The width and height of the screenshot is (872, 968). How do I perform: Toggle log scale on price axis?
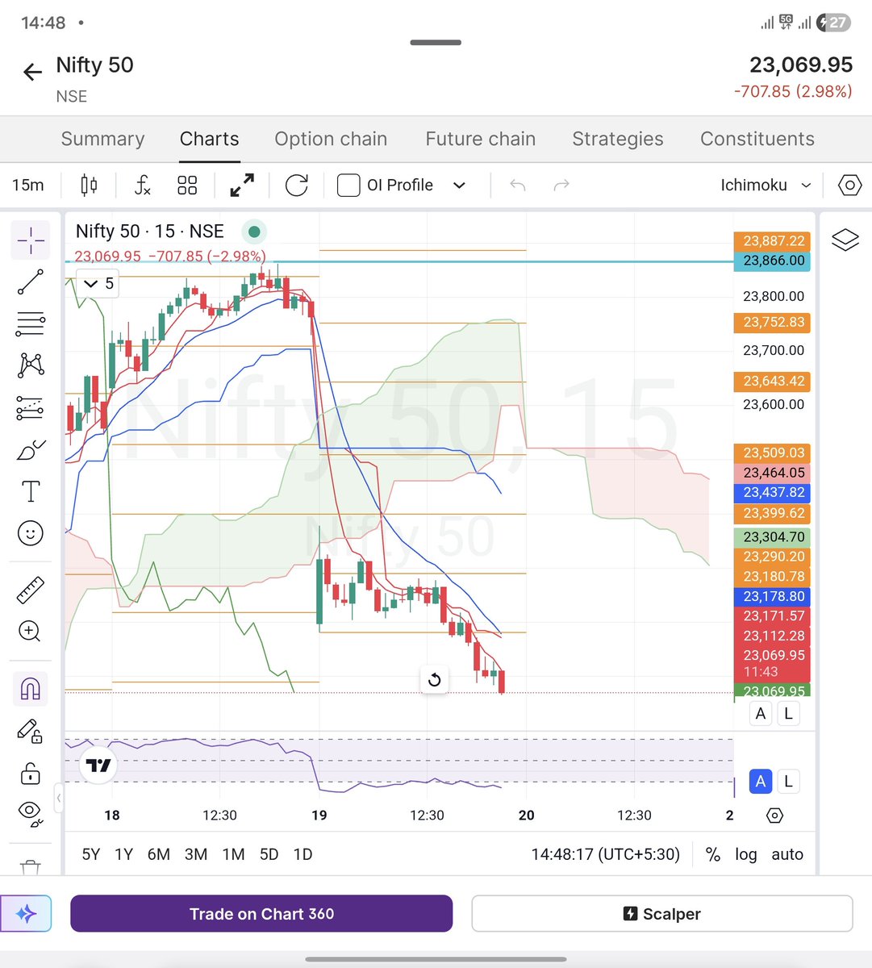(746, 854)
